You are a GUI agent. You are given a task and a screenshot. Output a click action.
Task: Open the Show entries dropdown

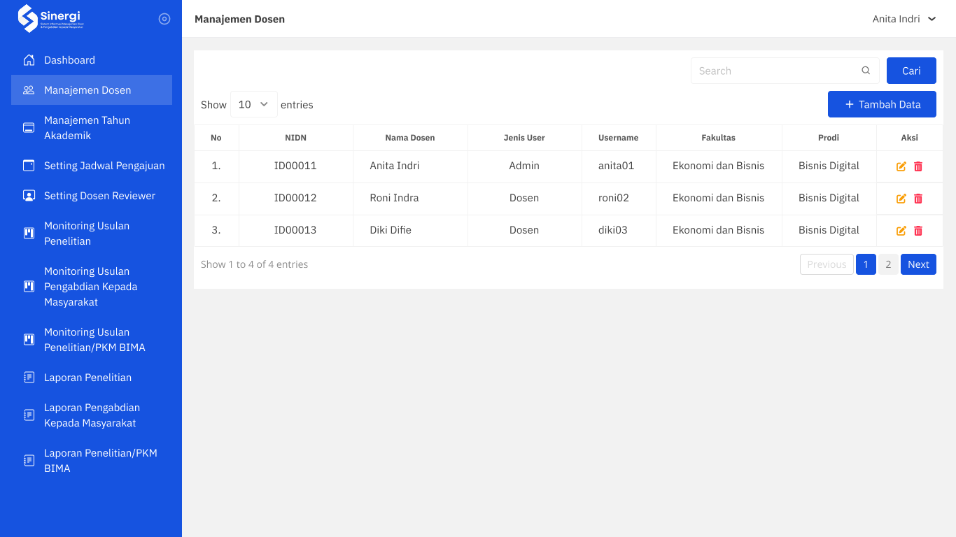[254, 104]
